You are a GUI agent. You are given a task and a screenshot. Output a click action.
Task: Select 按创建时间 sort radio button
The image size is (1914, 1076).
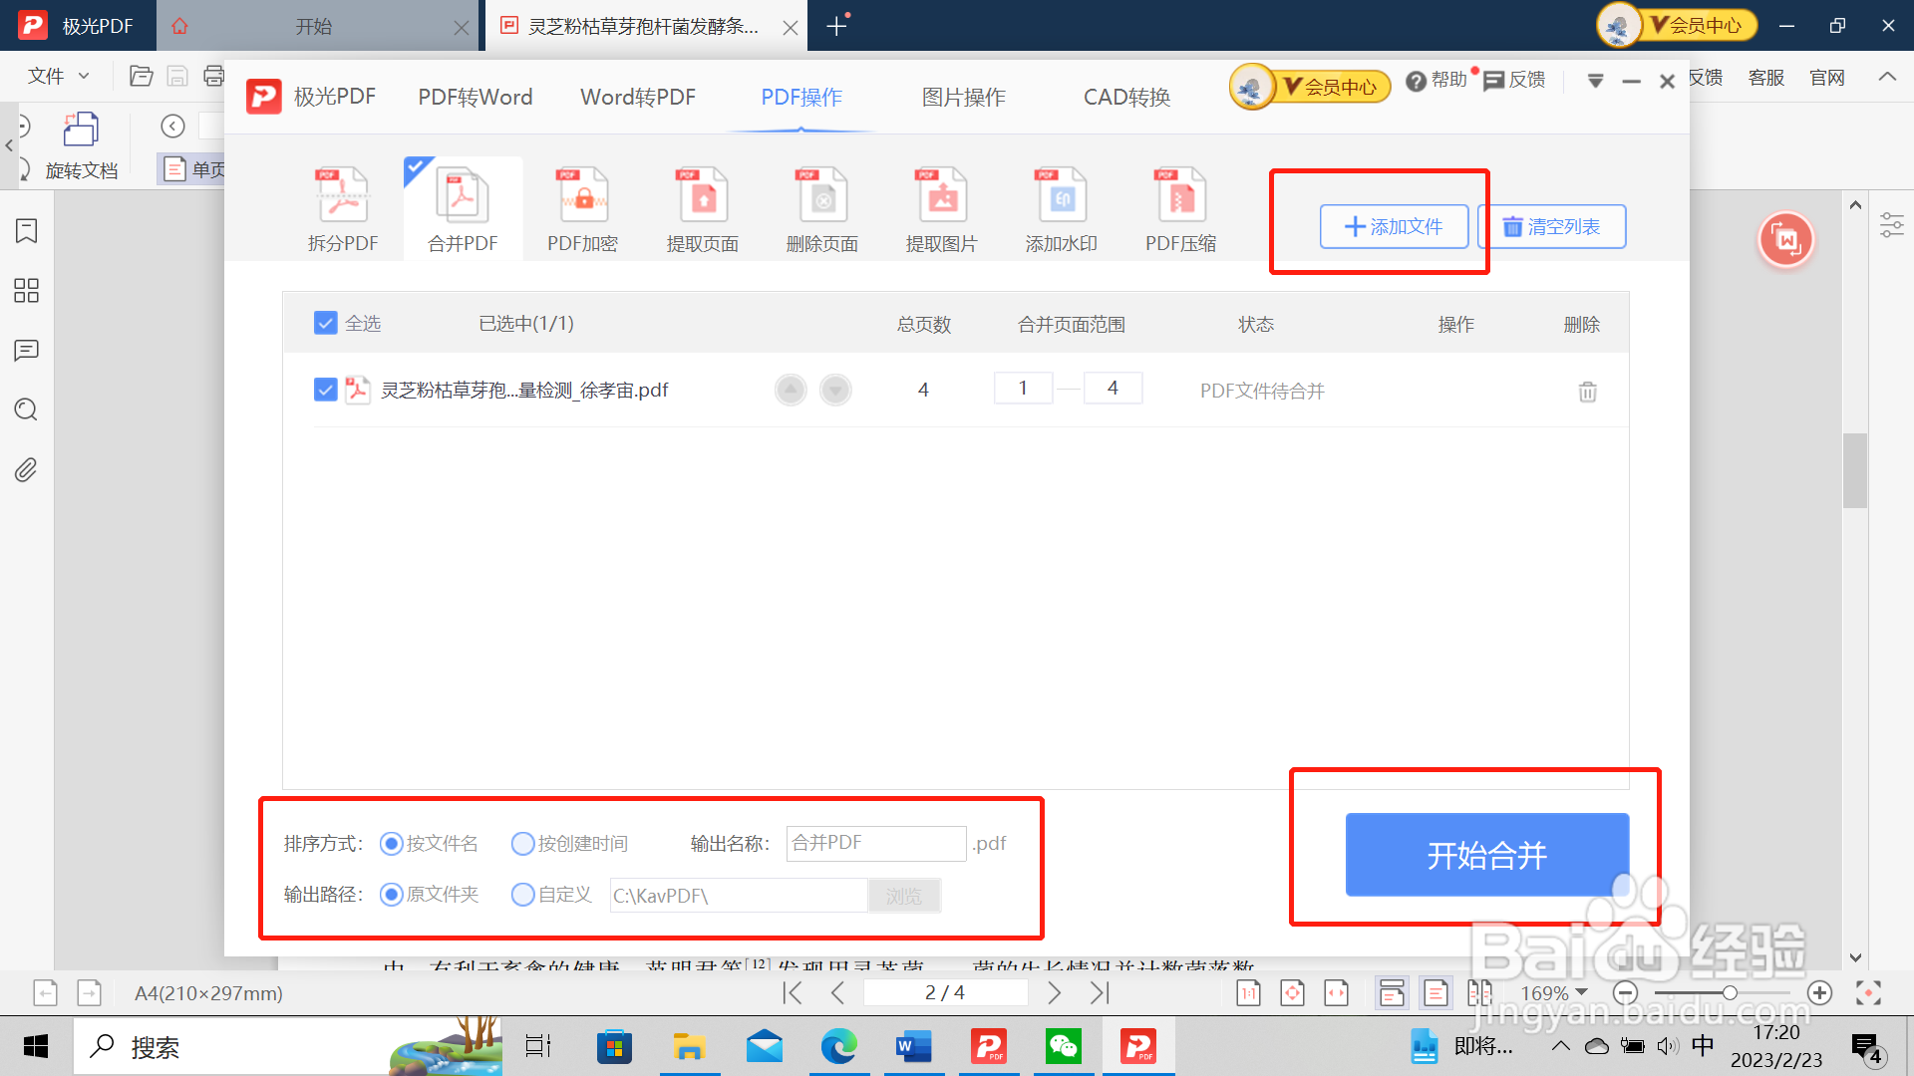523,844
